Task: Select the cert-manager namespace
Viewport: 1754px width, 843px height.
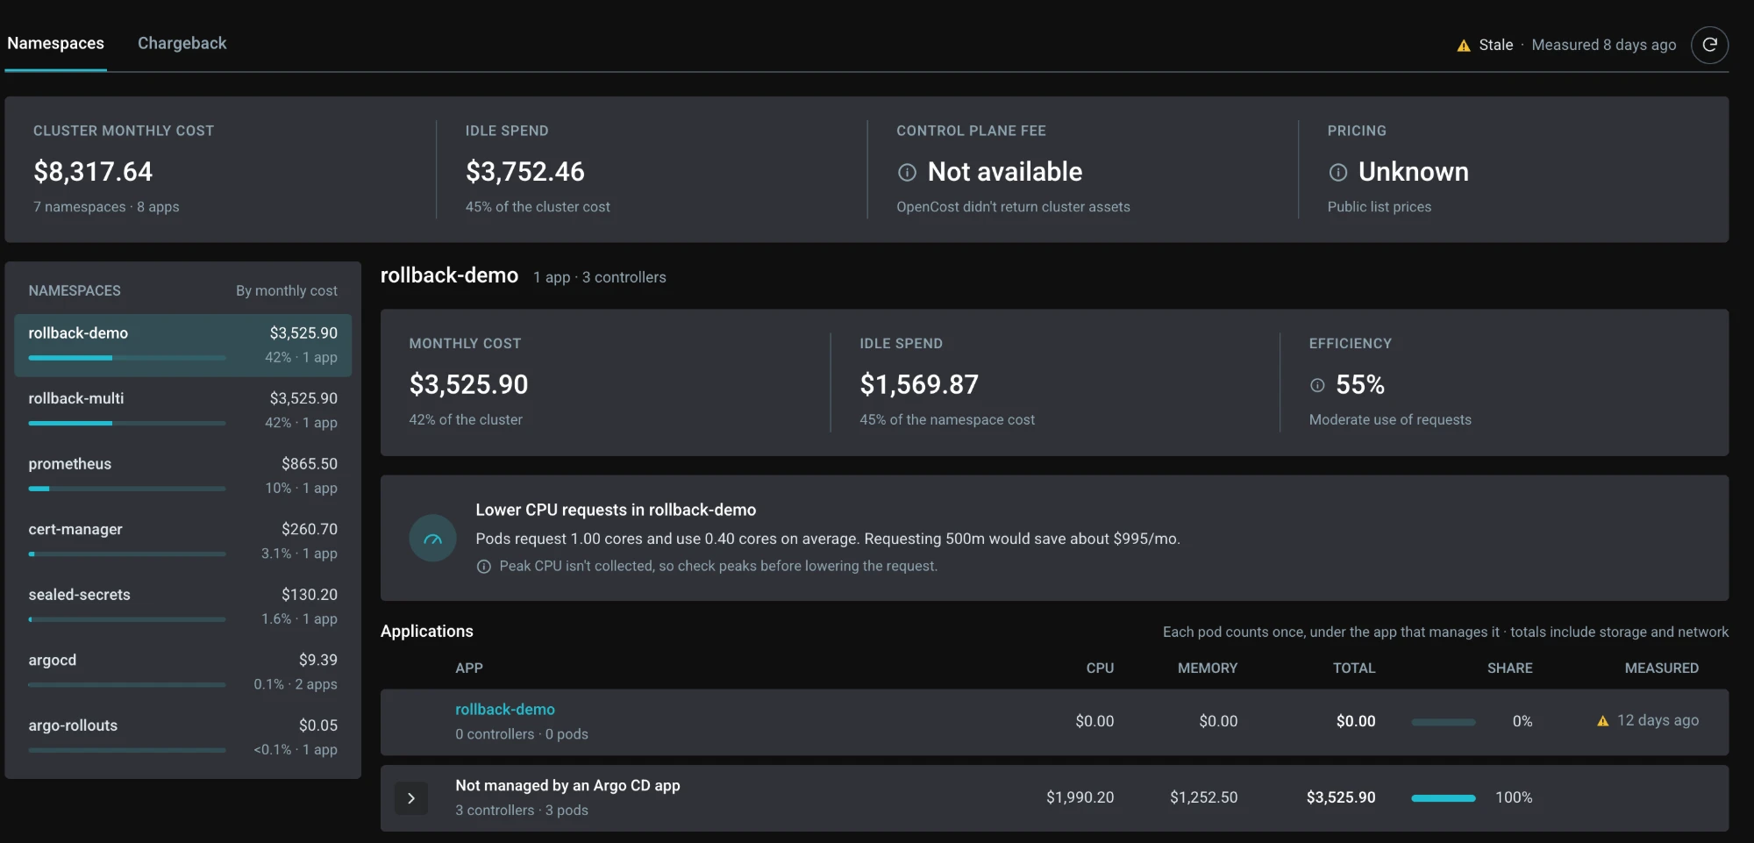Action: click(182, 541)
